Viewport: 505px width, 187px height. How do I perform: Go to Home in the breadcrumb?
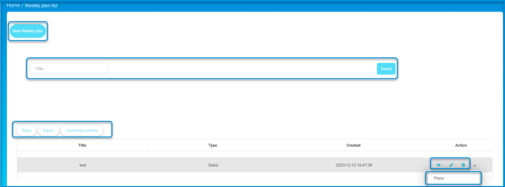[x=13, y=5]
